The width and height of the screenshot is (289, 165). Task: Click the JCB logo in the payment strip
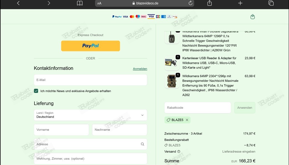(x=158, y=17)
